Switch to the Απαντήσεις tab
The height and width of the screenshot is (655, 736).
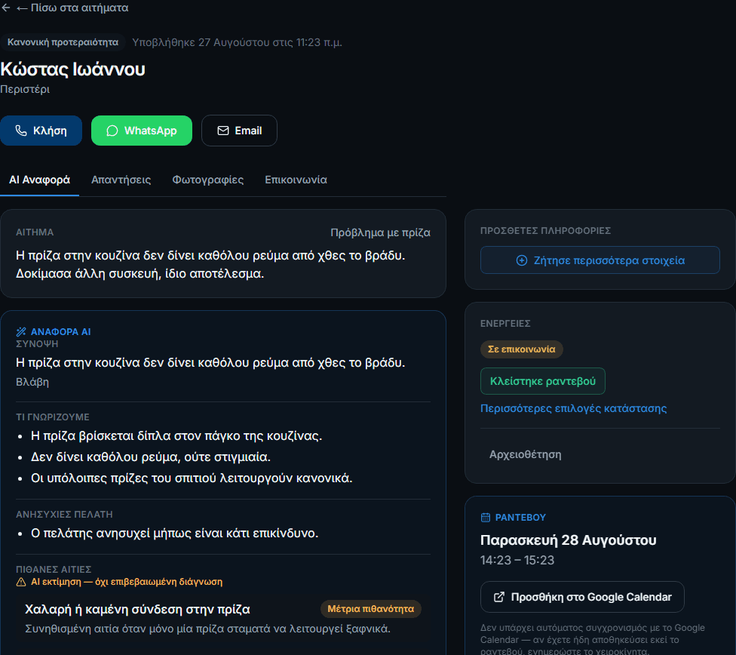[121, 180]
